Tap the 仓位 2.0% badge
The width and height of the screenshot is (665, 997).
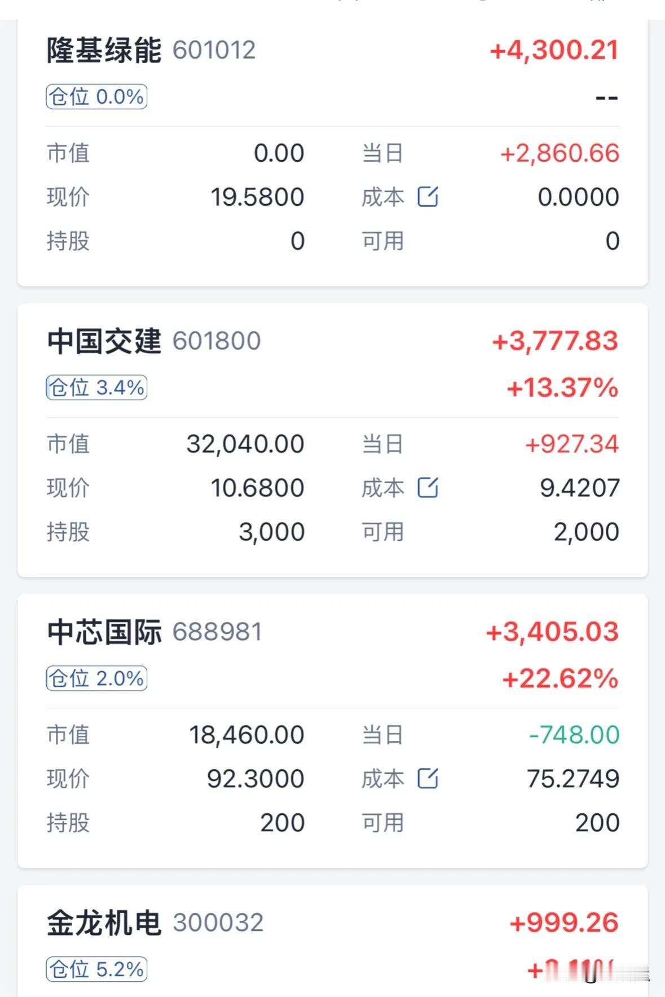point(96,678)
